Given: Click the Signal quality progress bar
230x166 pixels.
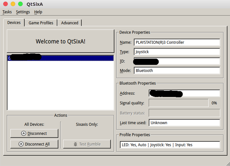Looking at the screenshot, I should [179, 103].
